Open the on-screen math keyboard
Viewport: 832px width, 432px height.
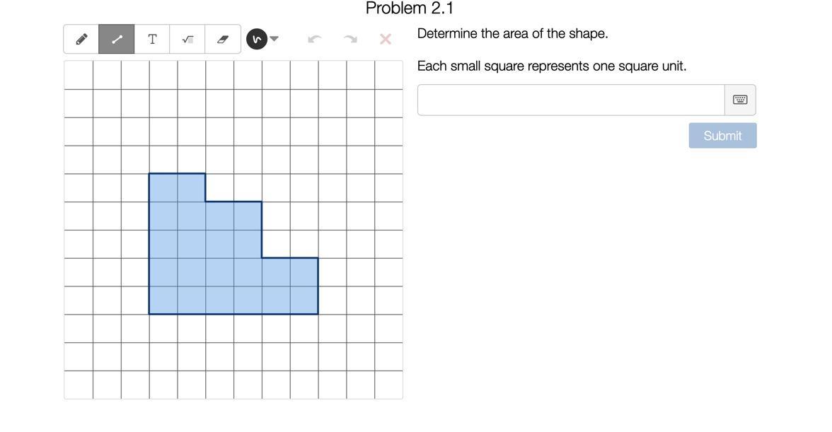tap(740, 100)
